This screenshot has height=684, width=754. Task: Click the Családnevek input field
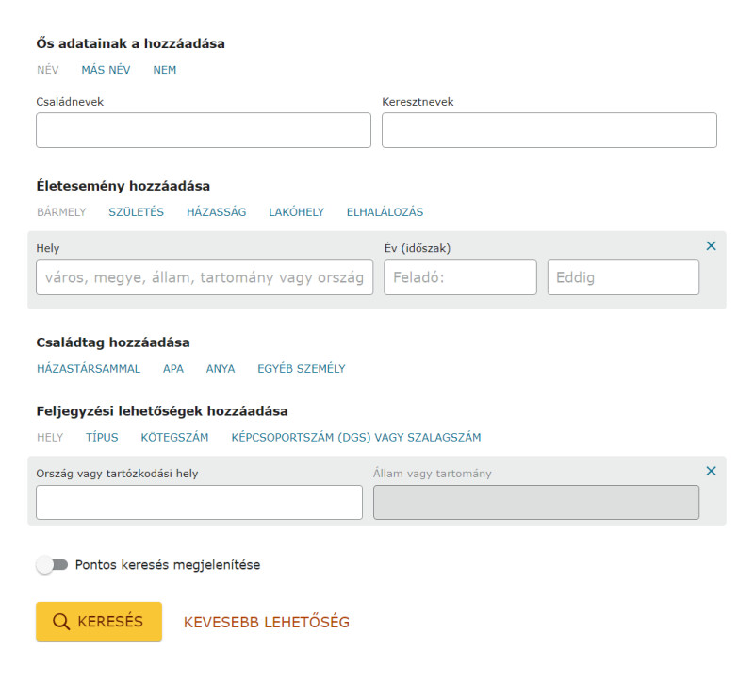click(204, 130)
